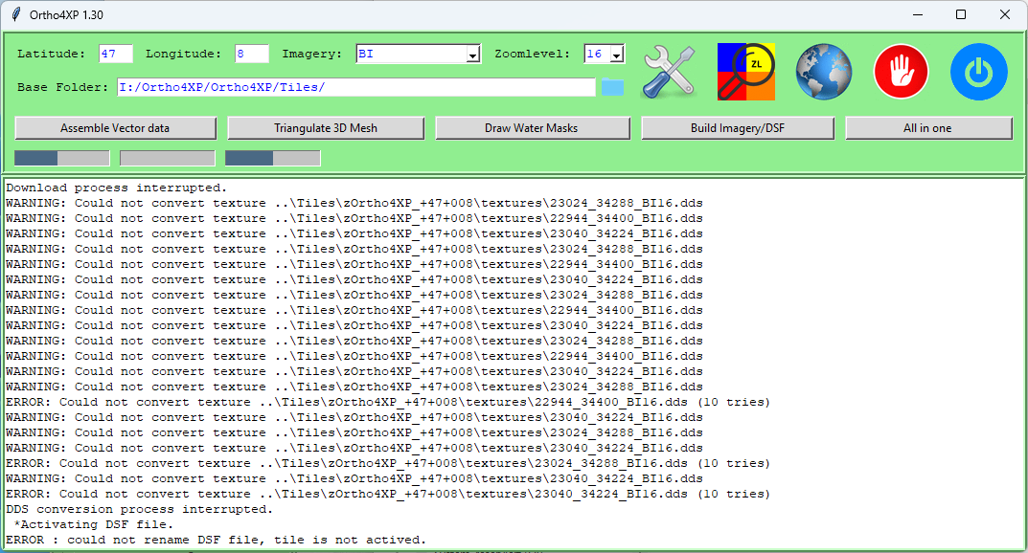Image resolution: width=1028 pixels, height=553 pixels.
Task: Click Draw Water Masks button
Action: (532, 128)
